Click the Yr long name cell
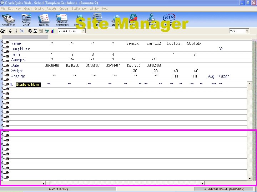The height and width of the screenshot is (192, 257). pyautogui.click(x=221, y=49)
